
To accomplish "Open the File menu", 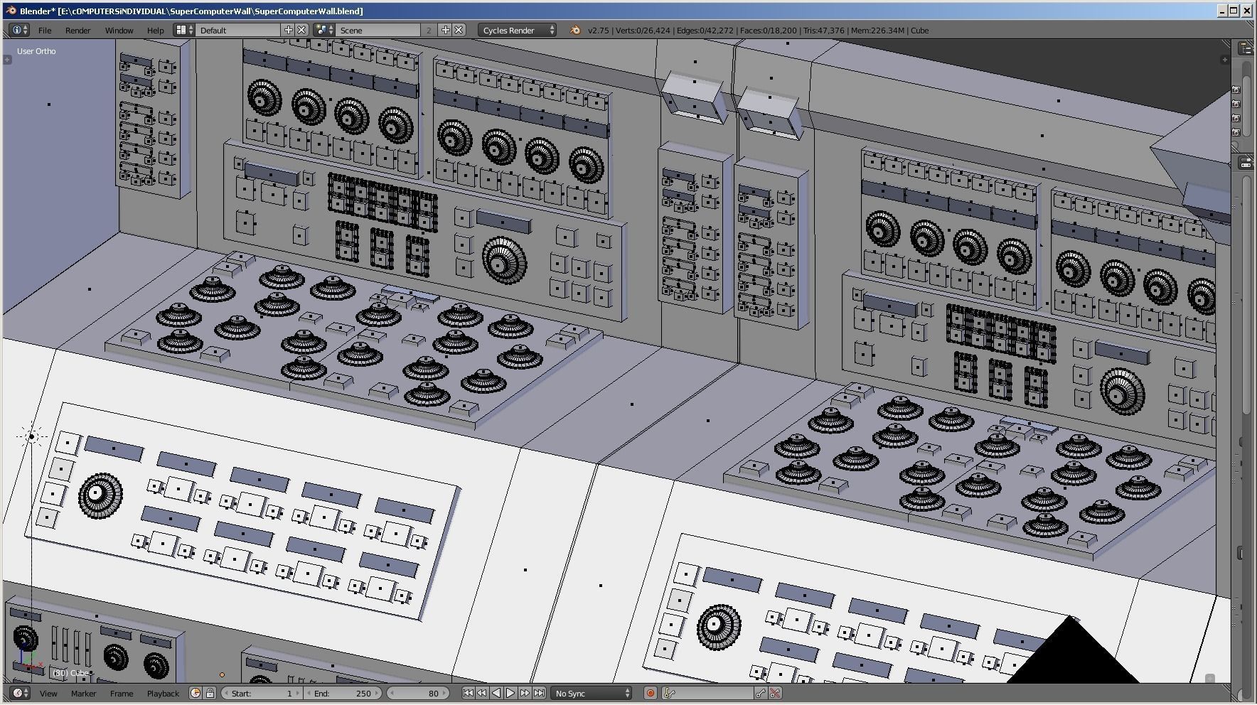I will tap(45, 31).
